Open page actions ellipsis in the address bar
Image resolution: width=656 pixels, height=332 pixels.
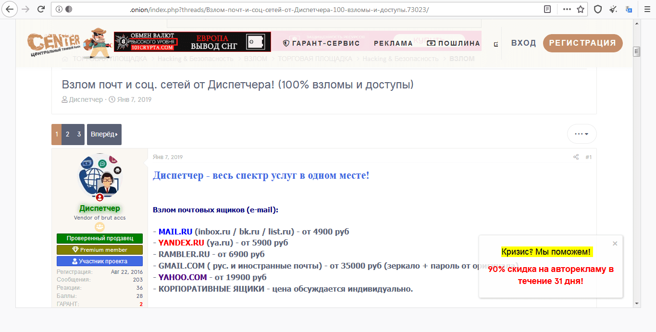click(x=567, y=9)
